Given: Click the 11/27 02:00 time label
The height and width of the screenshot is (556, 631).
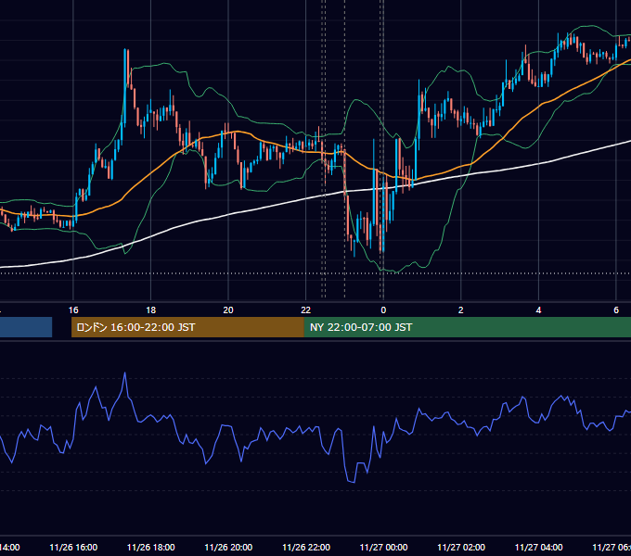Looking at the screenshot, I should click(461, 547).
